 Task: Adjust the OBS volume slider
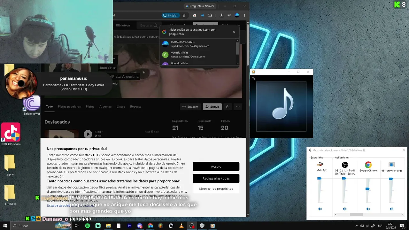344,178
